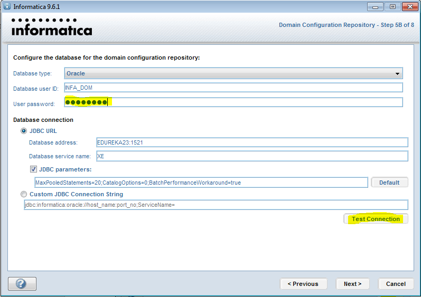Select the JDBC URL radio button

[x=24, y=131]
